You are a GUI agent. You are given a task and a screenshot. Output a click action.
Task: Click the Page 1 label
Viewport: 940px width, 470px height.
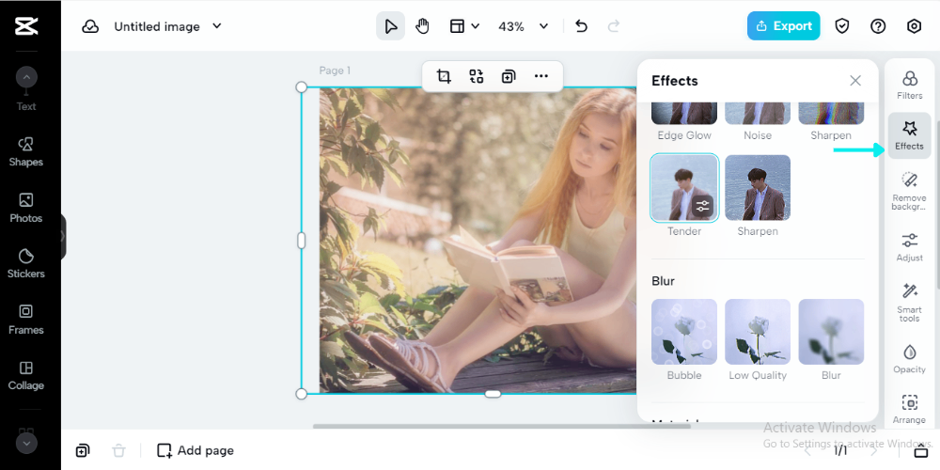(335, 70)
